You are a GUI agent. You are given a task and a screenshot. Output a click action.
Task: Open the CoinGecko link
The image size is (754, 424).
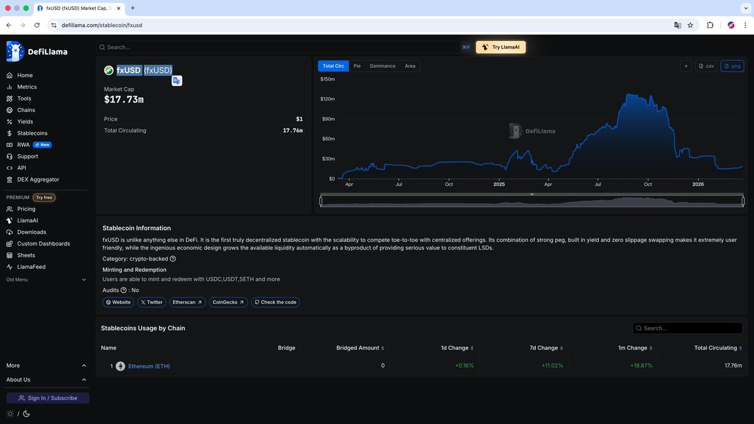coord(229,302)
